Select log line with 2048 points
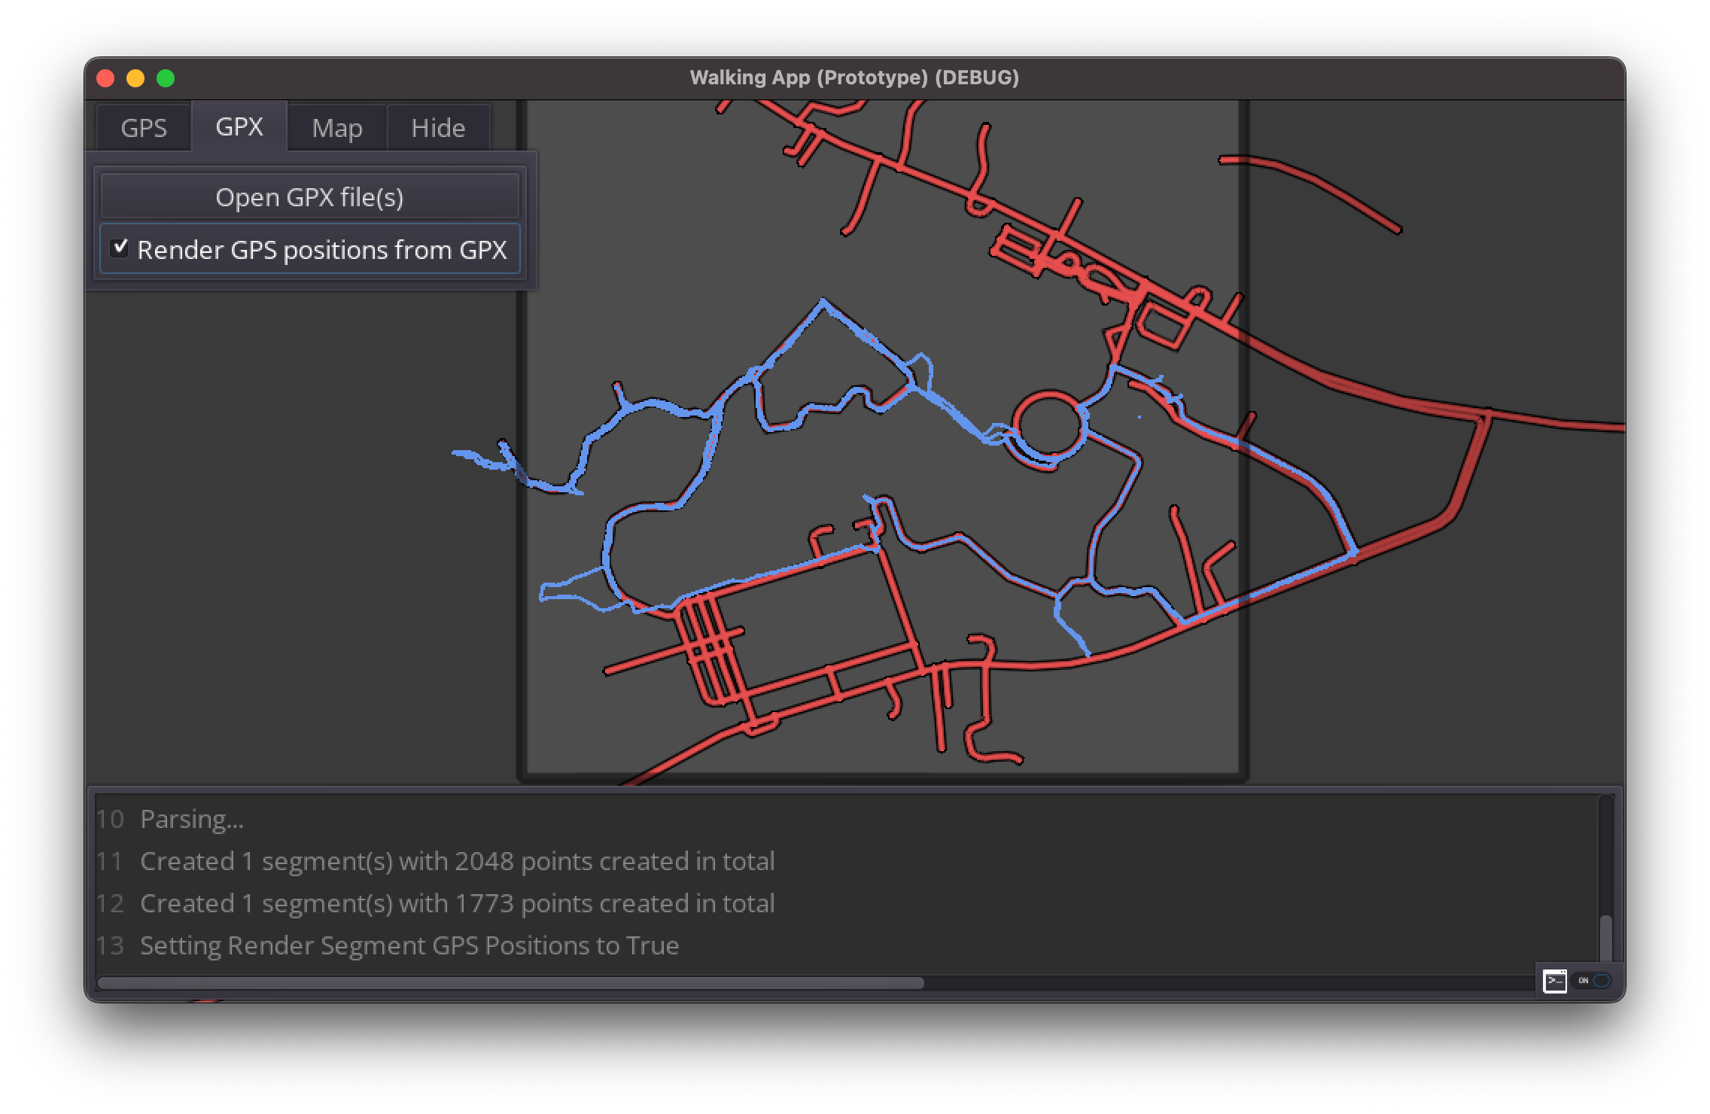The image size is (1710, 1114). [x=457, y=861]
